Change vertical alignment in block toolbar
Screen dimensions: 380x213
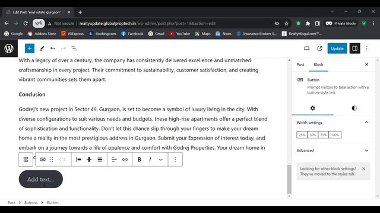pyautogui.click(x=89, y=159)
